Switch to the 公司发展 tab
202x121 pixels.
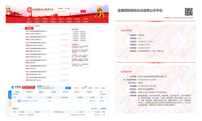coord(53,92)
